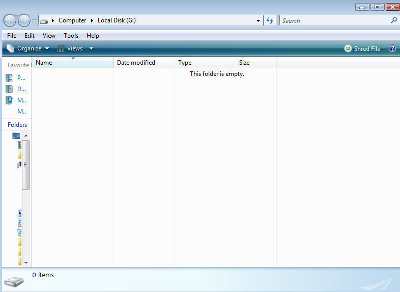The height and width of the screenshot is (292, 400).
Task: Select the Desktop icon in the Folders tree
Action: [16, 136]
